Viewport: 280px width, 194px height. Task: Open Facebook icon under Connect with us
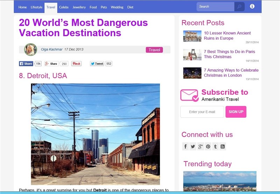point(185,147)
